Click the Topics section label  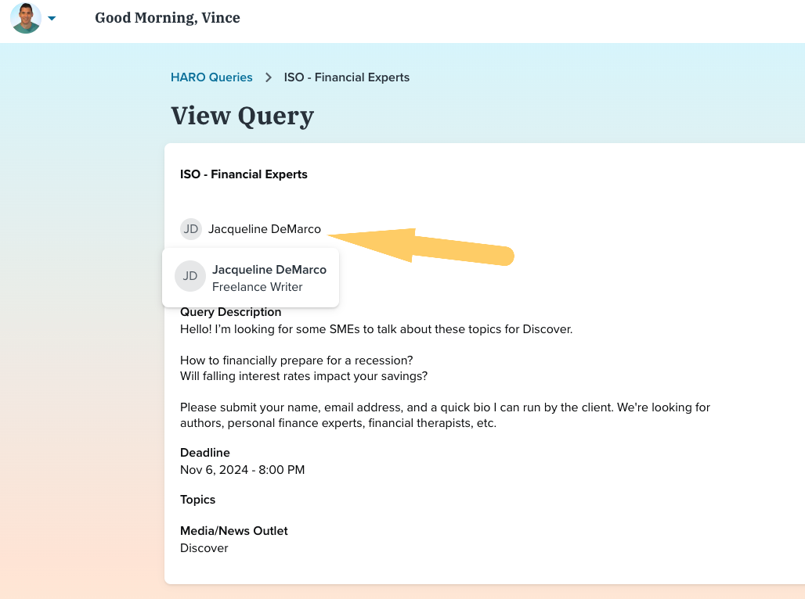(197, 500)
